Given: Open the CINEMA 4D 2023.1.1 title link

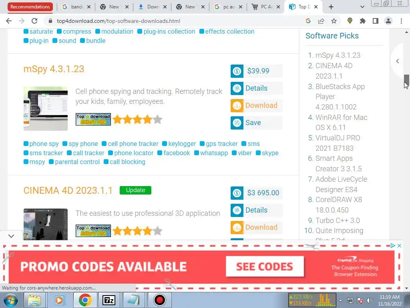Looking at the screenshot, I should pyautogui.click(x=68, y=190).
